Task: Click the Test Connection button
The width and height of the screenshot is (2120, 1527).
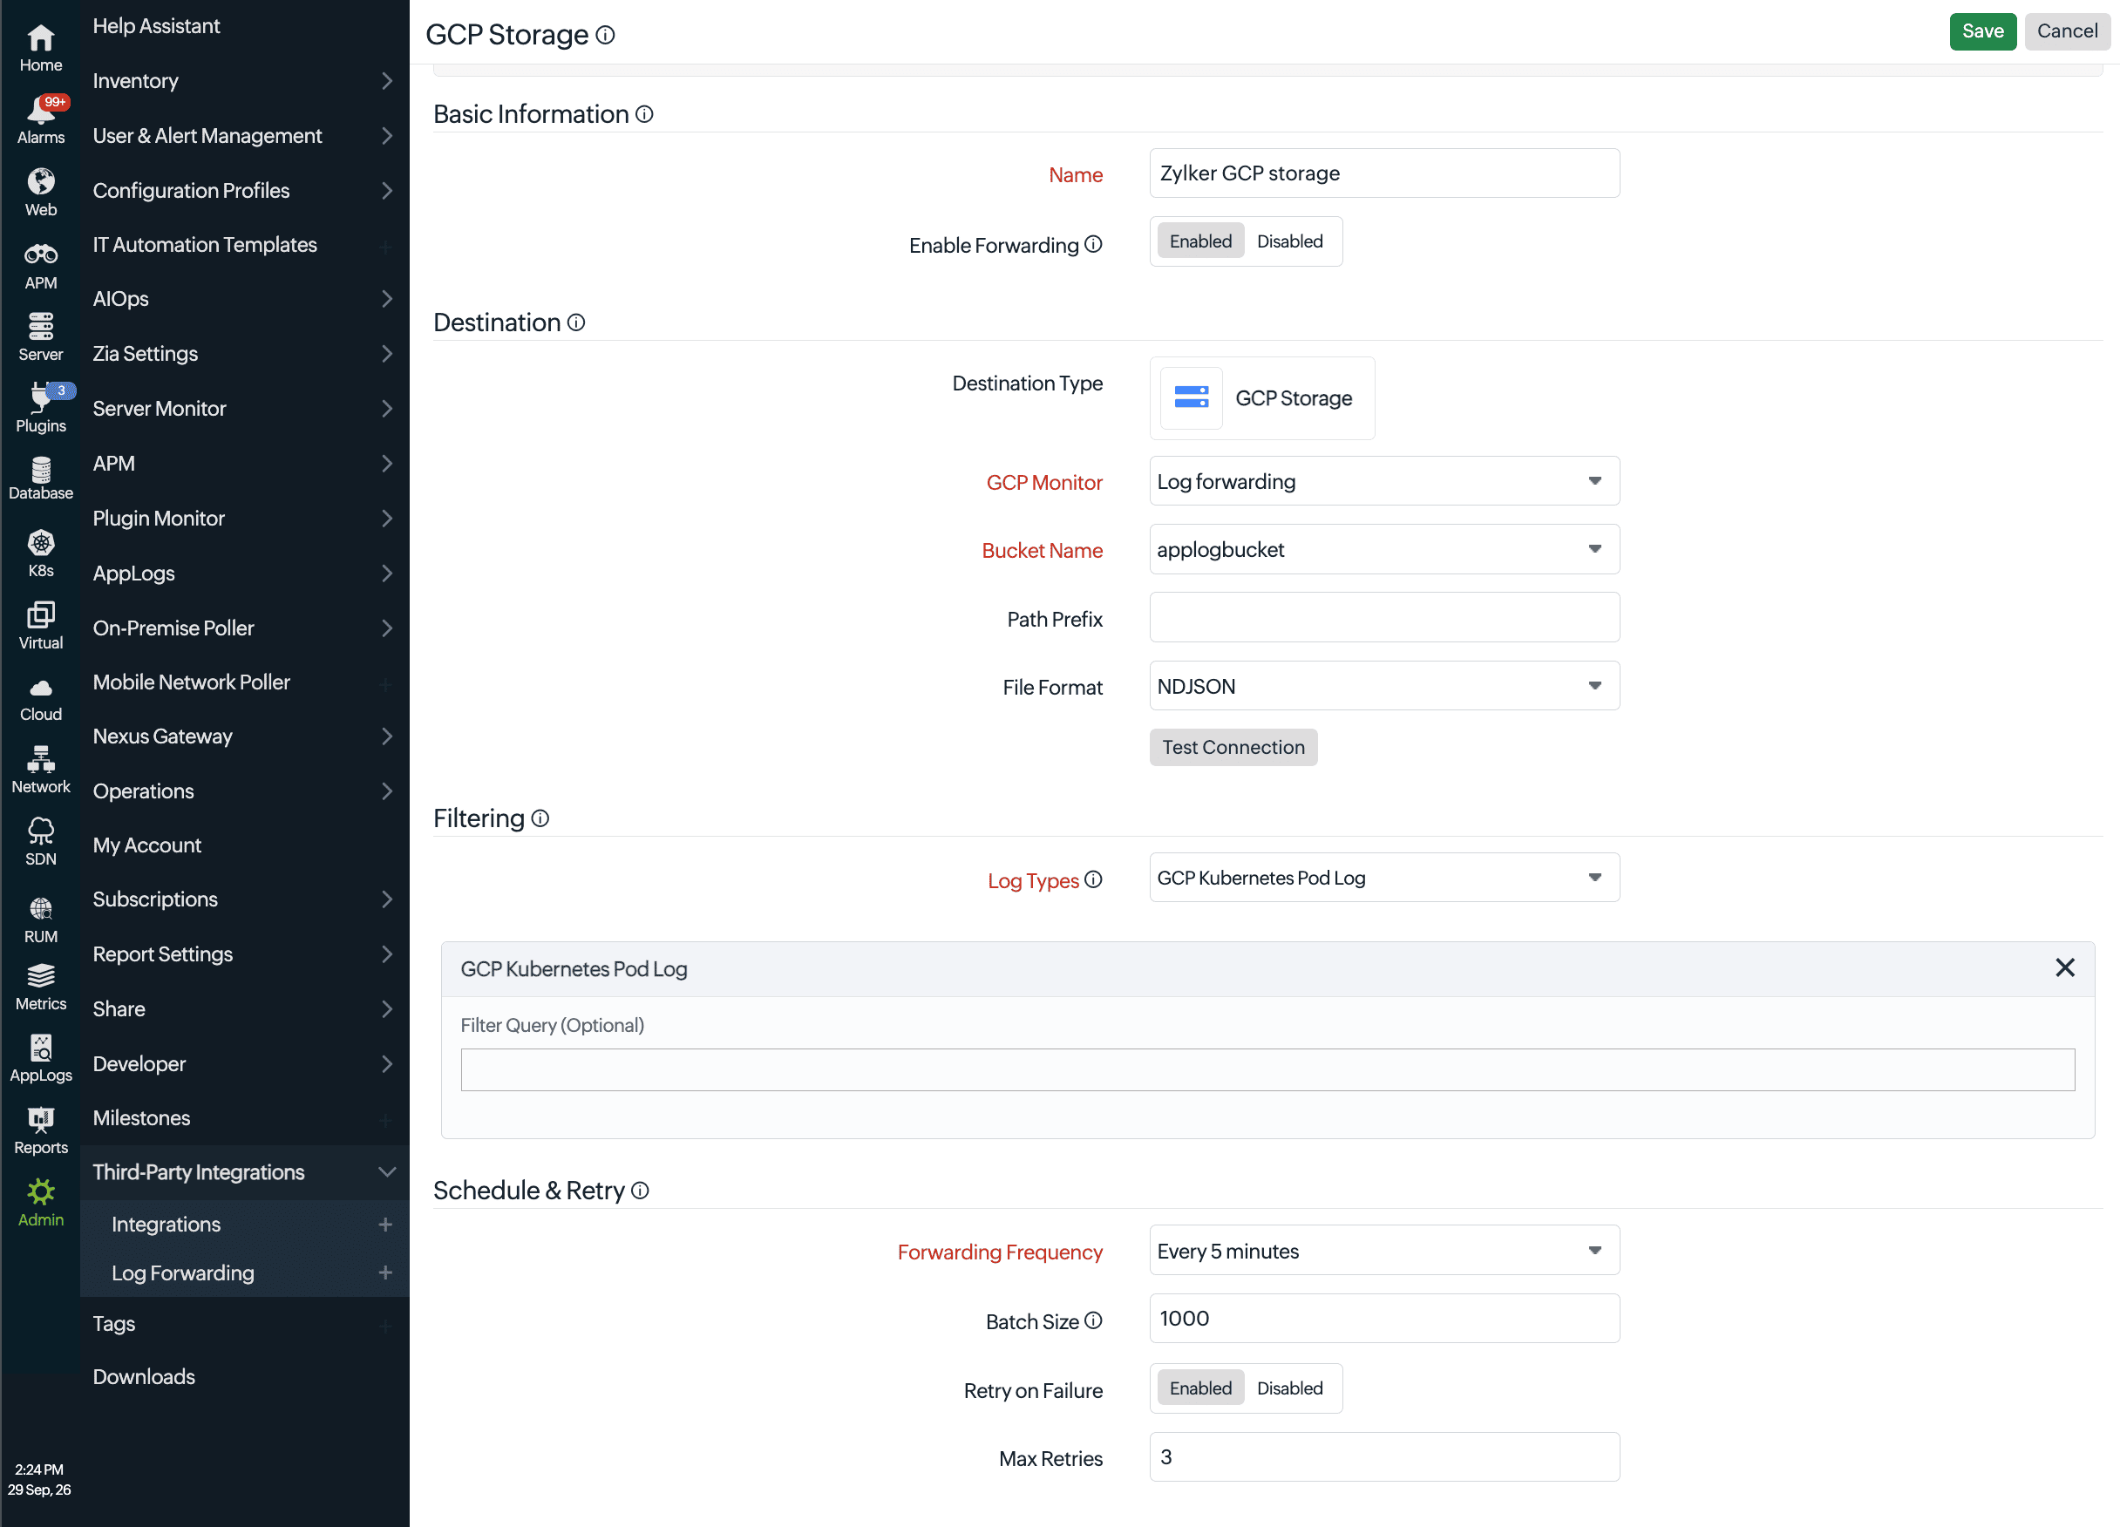Action: tap(1232, 748)
